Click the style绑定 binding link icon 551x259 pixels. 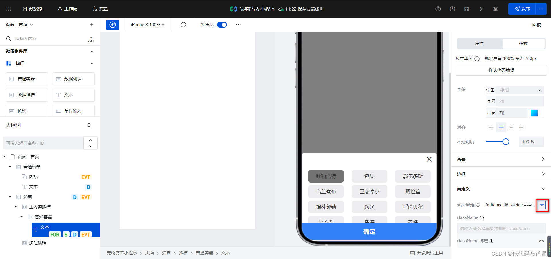click(542, 205)
